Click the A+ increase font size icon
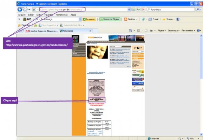 pos(135,48)
